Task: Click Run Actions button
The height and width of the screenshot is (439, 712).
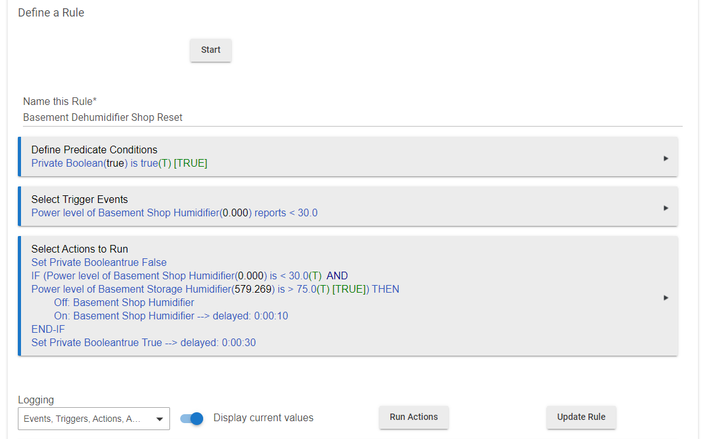Action: (414, 417)
